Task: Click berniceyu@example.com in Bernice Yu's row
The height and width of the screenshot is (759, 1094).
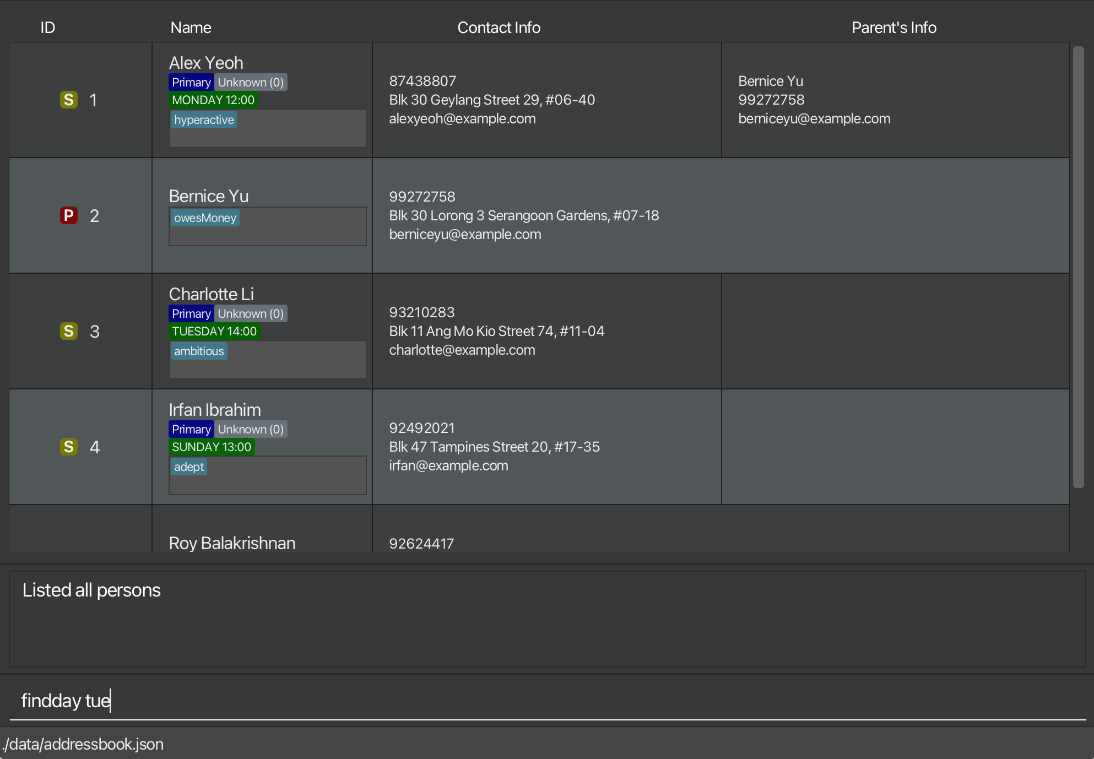Action: click(465, 234)
